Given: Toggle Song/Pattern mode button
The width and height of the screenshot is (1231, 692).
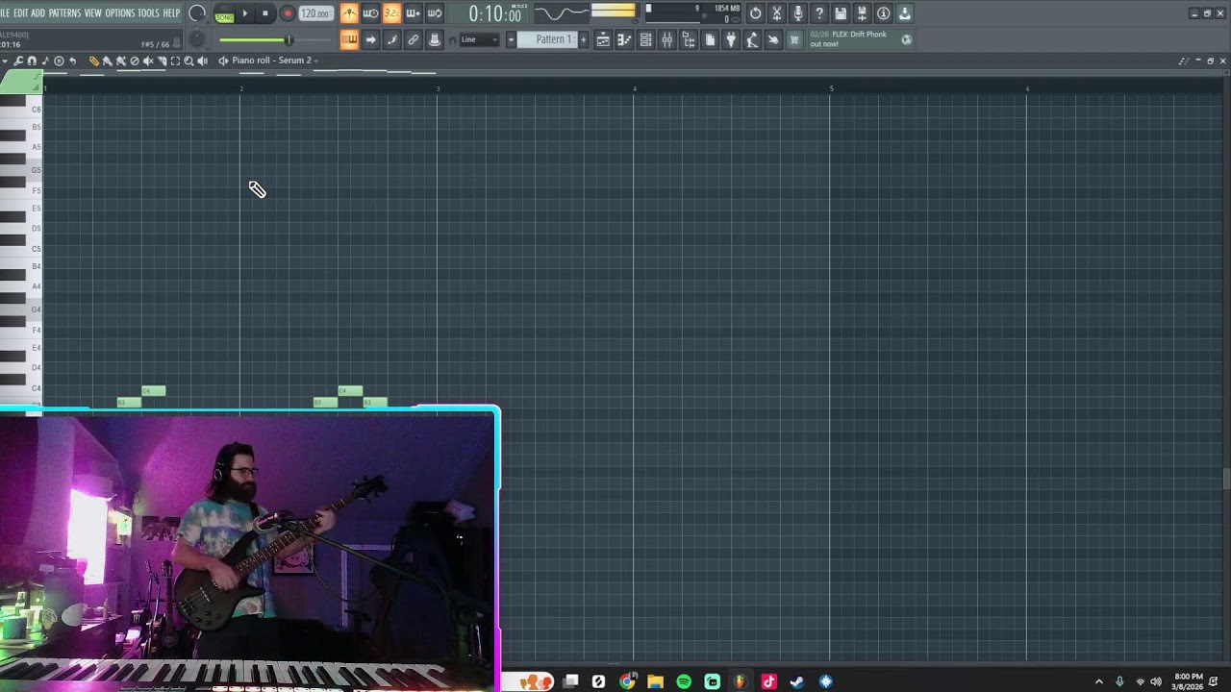Looking at the screenshot, I should click(x=224, y=14).
